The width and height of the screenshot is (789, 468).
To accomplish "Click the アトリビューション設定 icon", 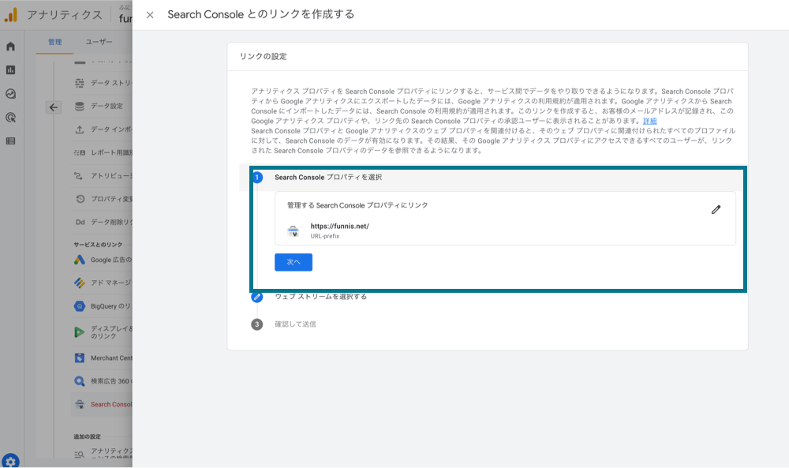I will 78,176.
